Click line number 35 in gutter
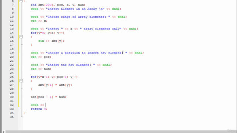 coord(12,117)
